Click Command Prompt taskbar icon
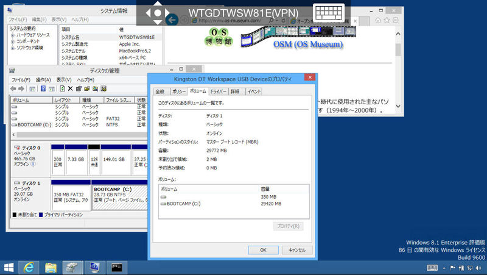This screenshot has width=487, height=275. (x=117, y=268)
